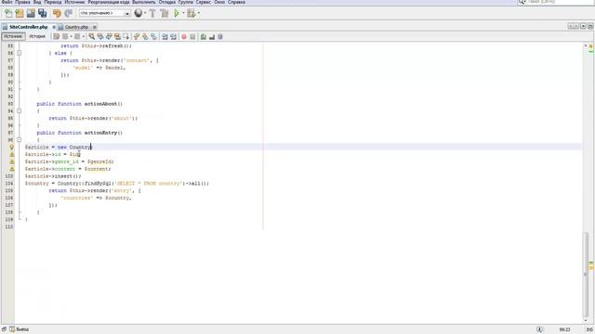Open the Правка menu

coord(22,2)
